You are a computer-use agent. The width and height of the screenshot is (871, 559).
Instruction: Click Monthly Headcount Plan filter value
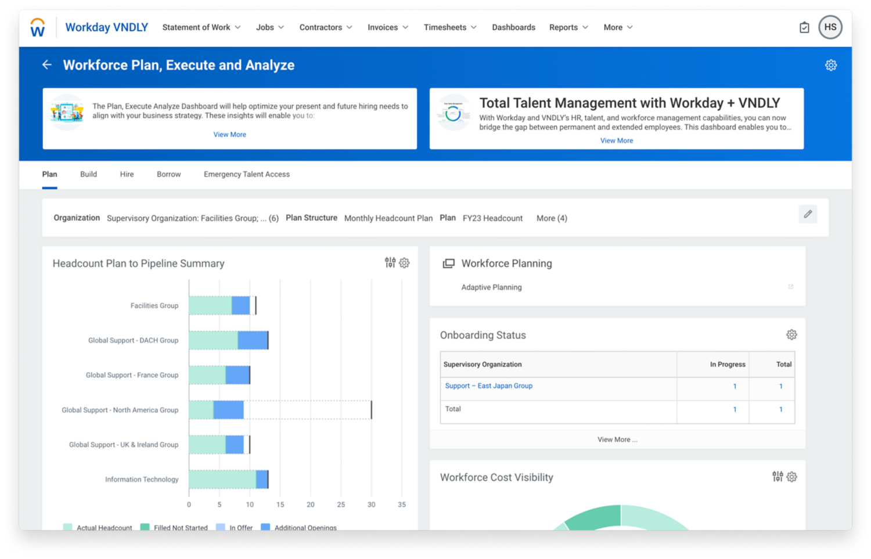click(388, 218)
